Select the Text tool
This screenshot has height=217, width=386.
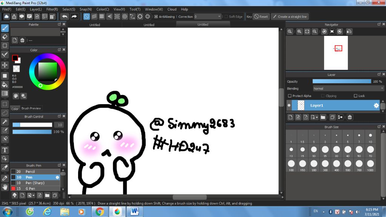point(5,150)
